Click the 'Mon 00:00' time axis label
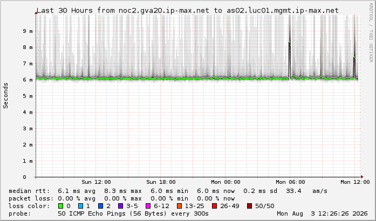This screenshot has height=221, width=376. [x=225, y=182]
